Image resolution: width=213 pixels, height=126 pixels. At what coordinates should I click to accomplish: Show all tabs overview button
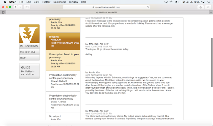[x=208, y=7]
